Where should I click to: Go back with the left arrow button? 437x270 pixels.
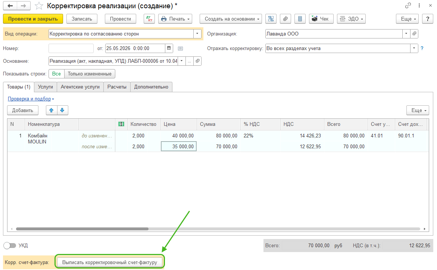pos(10,6)
